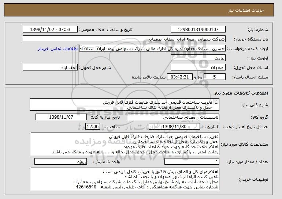Click the تعداد quantity field showing 1
The width and height of the screenshot is (282, 199).
click(192, 161)
